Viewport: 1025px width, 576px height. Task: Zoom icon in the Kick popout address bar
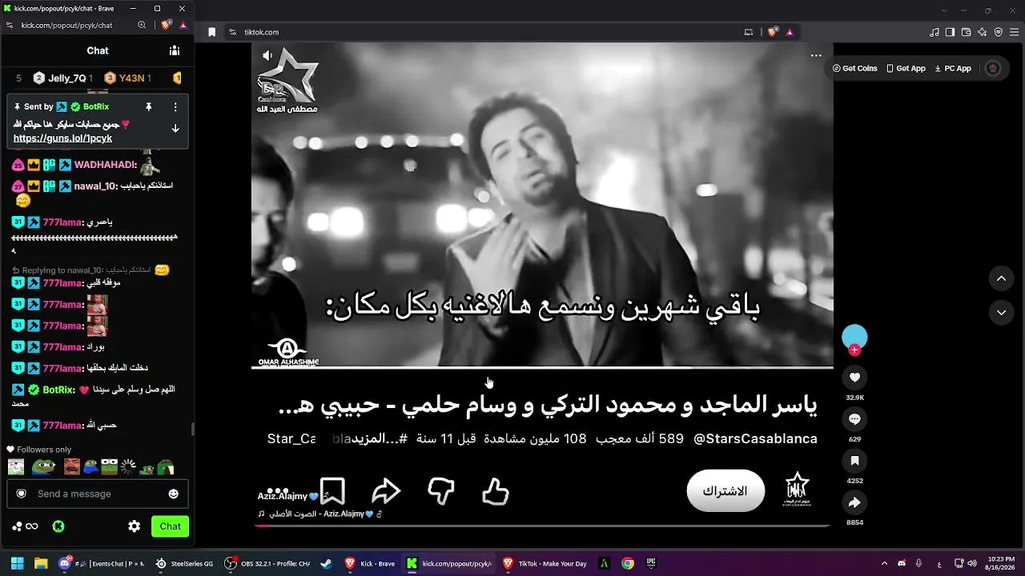pos(142,25)
